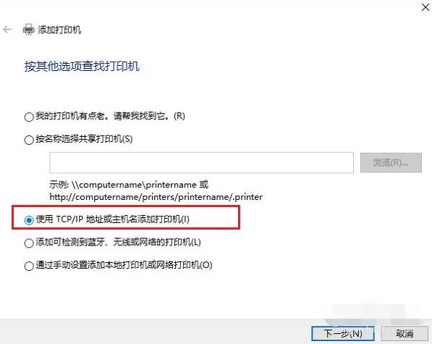
Task: Click the 浏览(R)... browse button
Action: point(391,163)
